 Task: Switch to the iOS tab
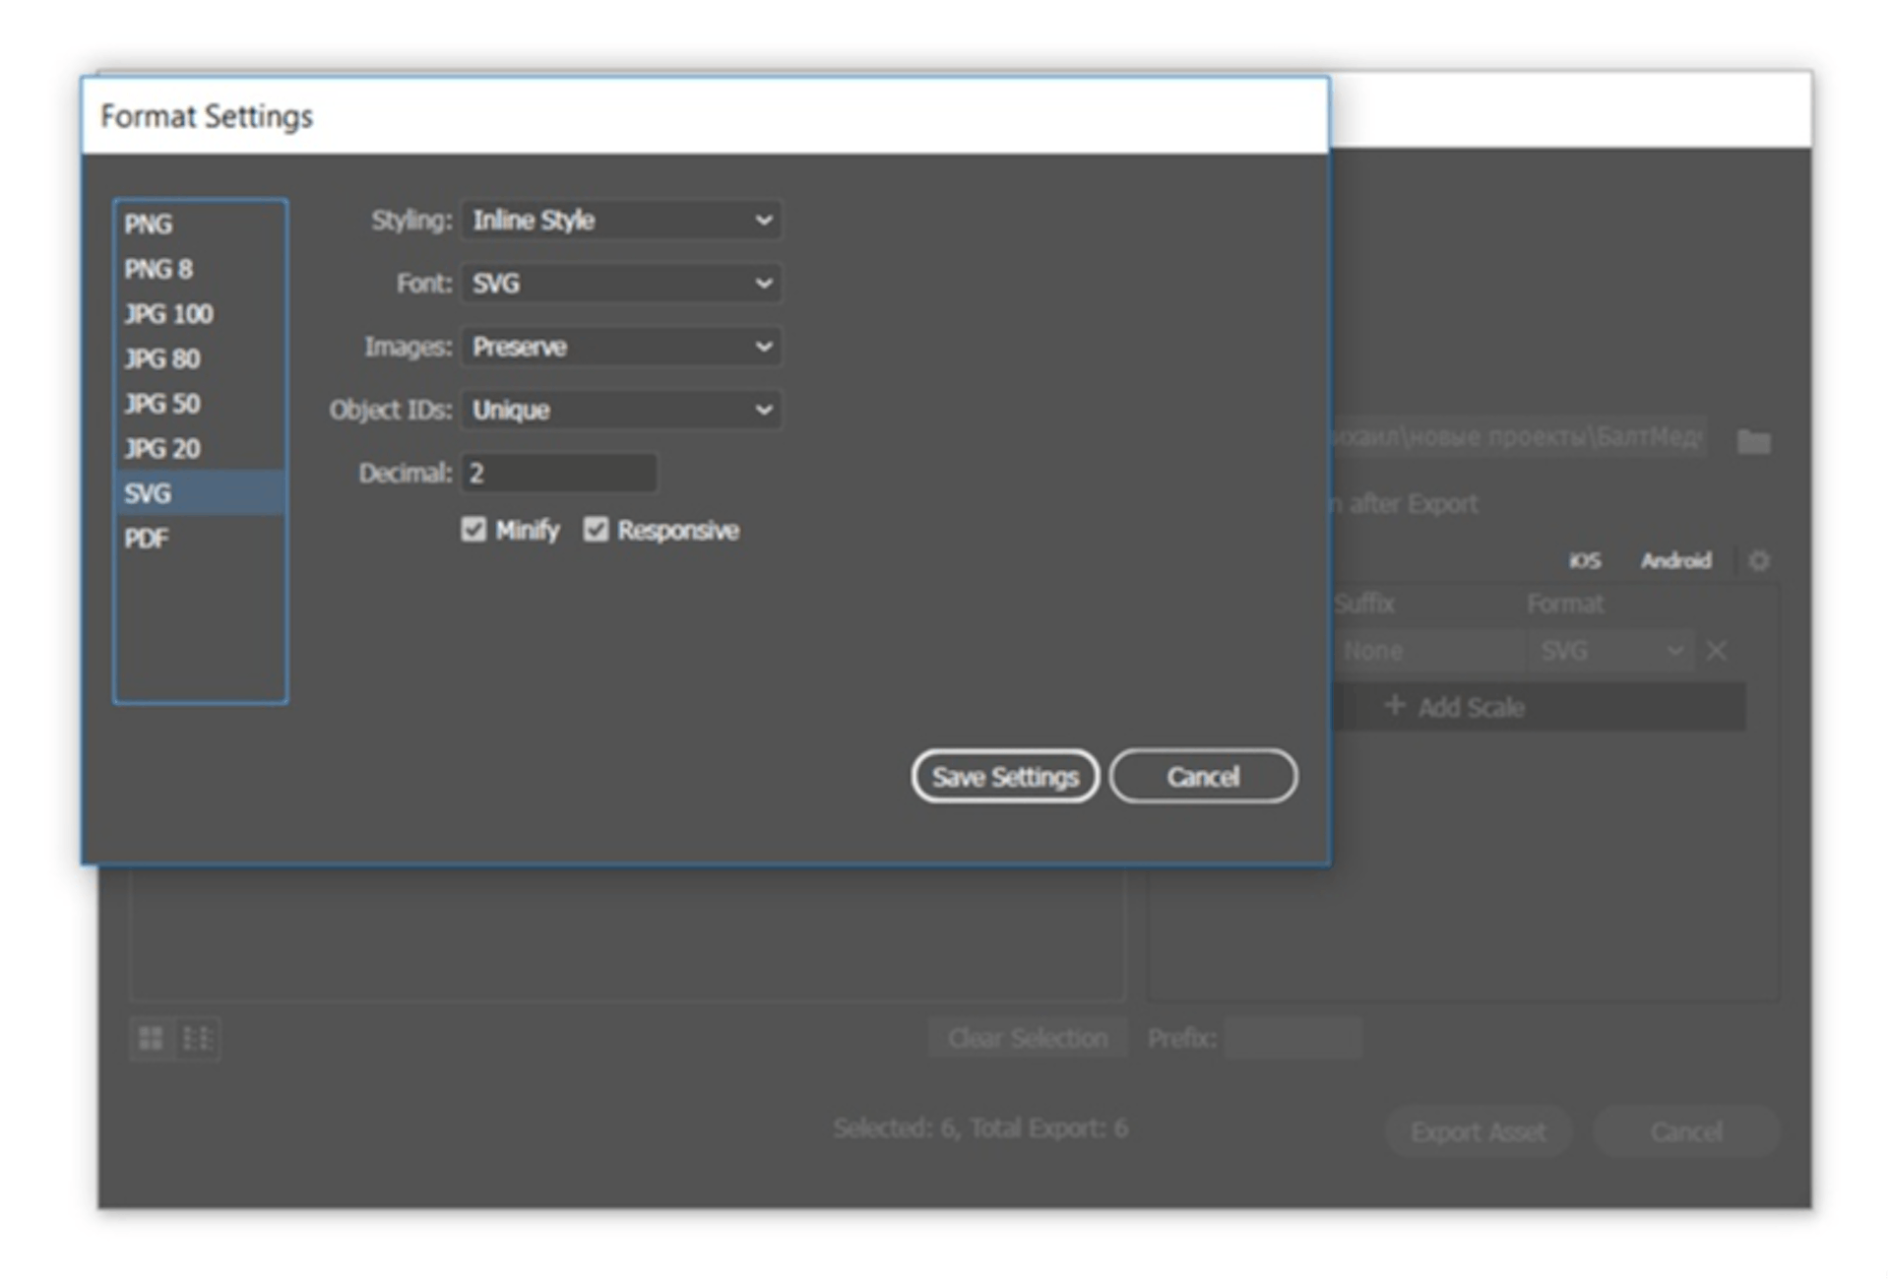pyautogui.click(x=1585, y=560)
